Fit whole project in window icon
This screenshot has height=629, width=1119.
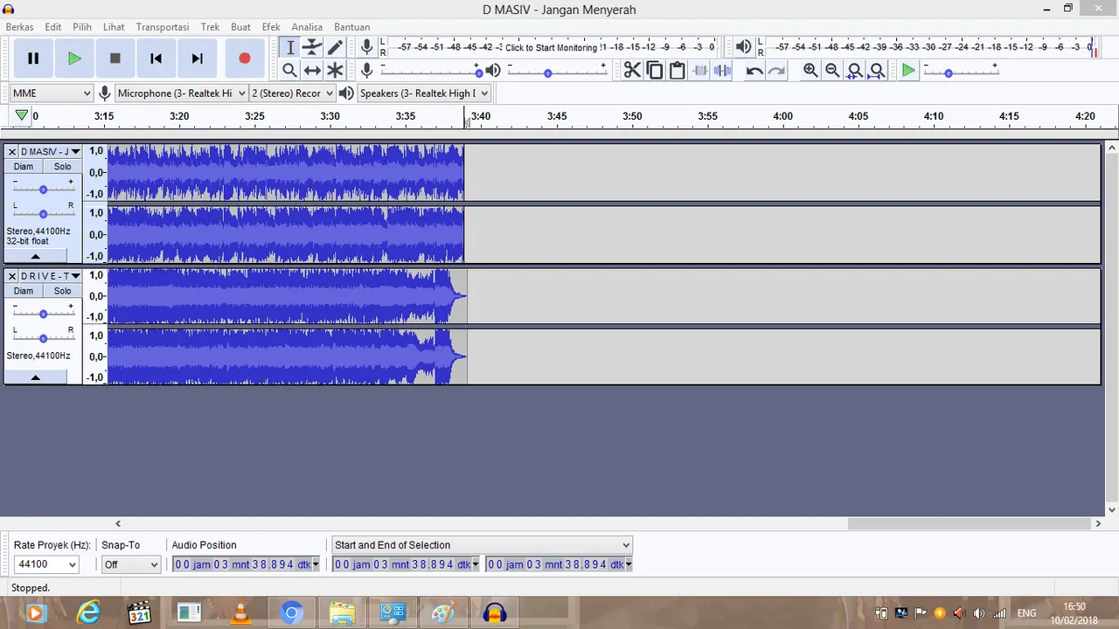coord(877,71)
